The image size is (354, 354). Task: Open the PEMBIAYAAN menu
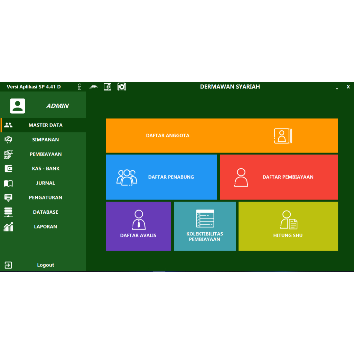point(43,154)
